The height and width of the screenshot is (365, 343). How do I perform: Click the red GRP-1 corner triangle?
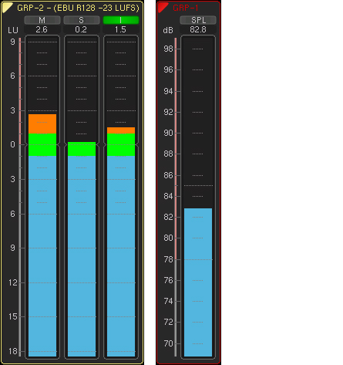162,7
